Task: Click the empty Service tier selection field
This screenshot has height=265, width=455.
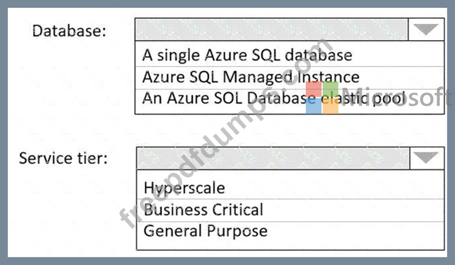Action: 273,158
